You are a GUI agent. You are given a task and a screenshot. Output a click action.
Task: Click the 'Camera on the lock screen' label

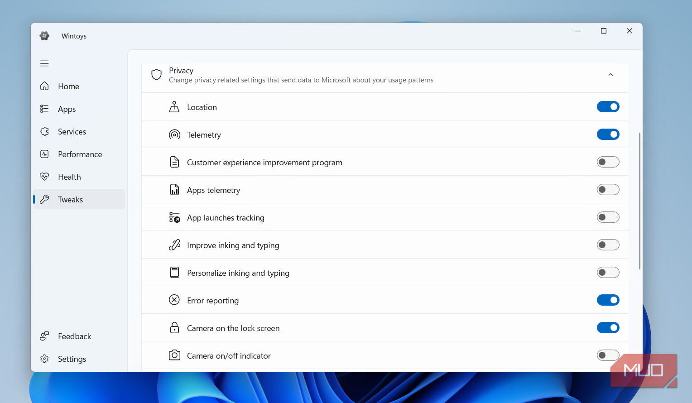pos(233,328)
